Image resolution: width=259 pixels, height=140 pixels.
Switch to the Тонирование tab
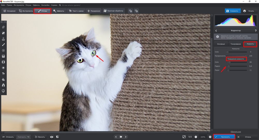[x=236, y=44]
